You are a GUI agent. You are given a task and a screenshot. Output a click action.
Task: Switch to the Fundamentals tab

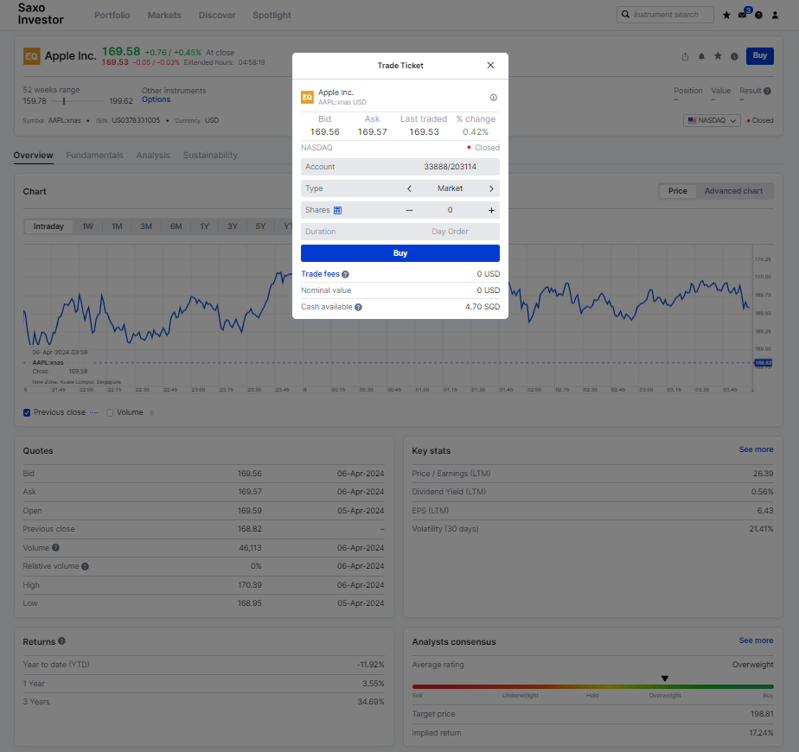pos(95,155)
